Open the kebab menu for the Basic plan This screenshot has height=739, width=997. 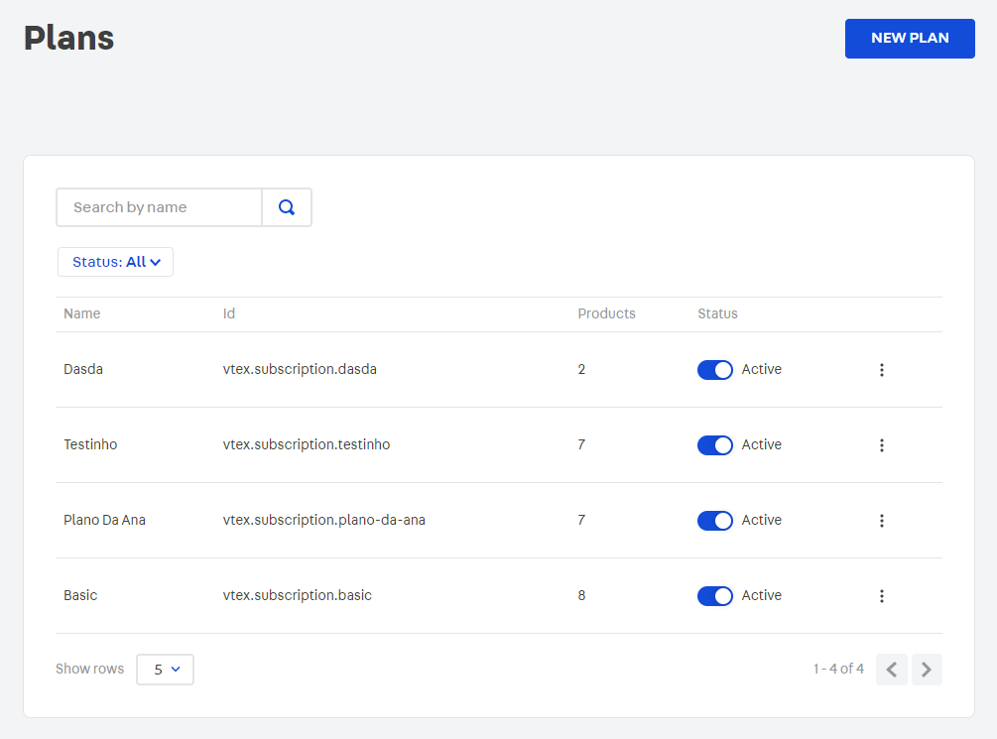coord(882,595)
